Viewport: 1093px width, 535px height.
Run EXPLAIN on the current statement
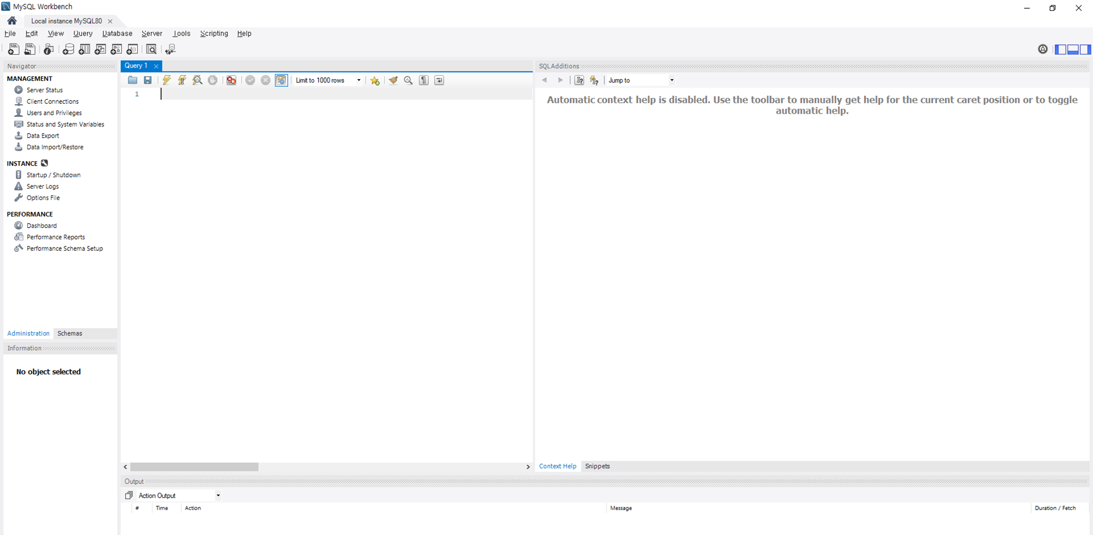click(197, 80)
